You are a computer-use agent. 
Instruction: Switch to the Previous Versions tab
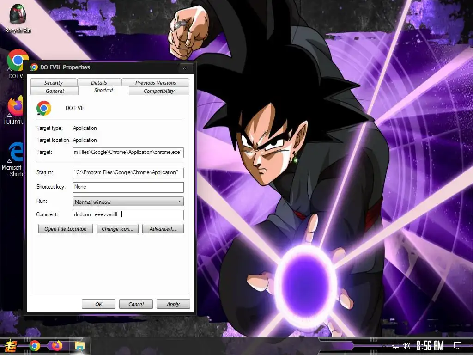pyautogui.click(x=155, y=82)
